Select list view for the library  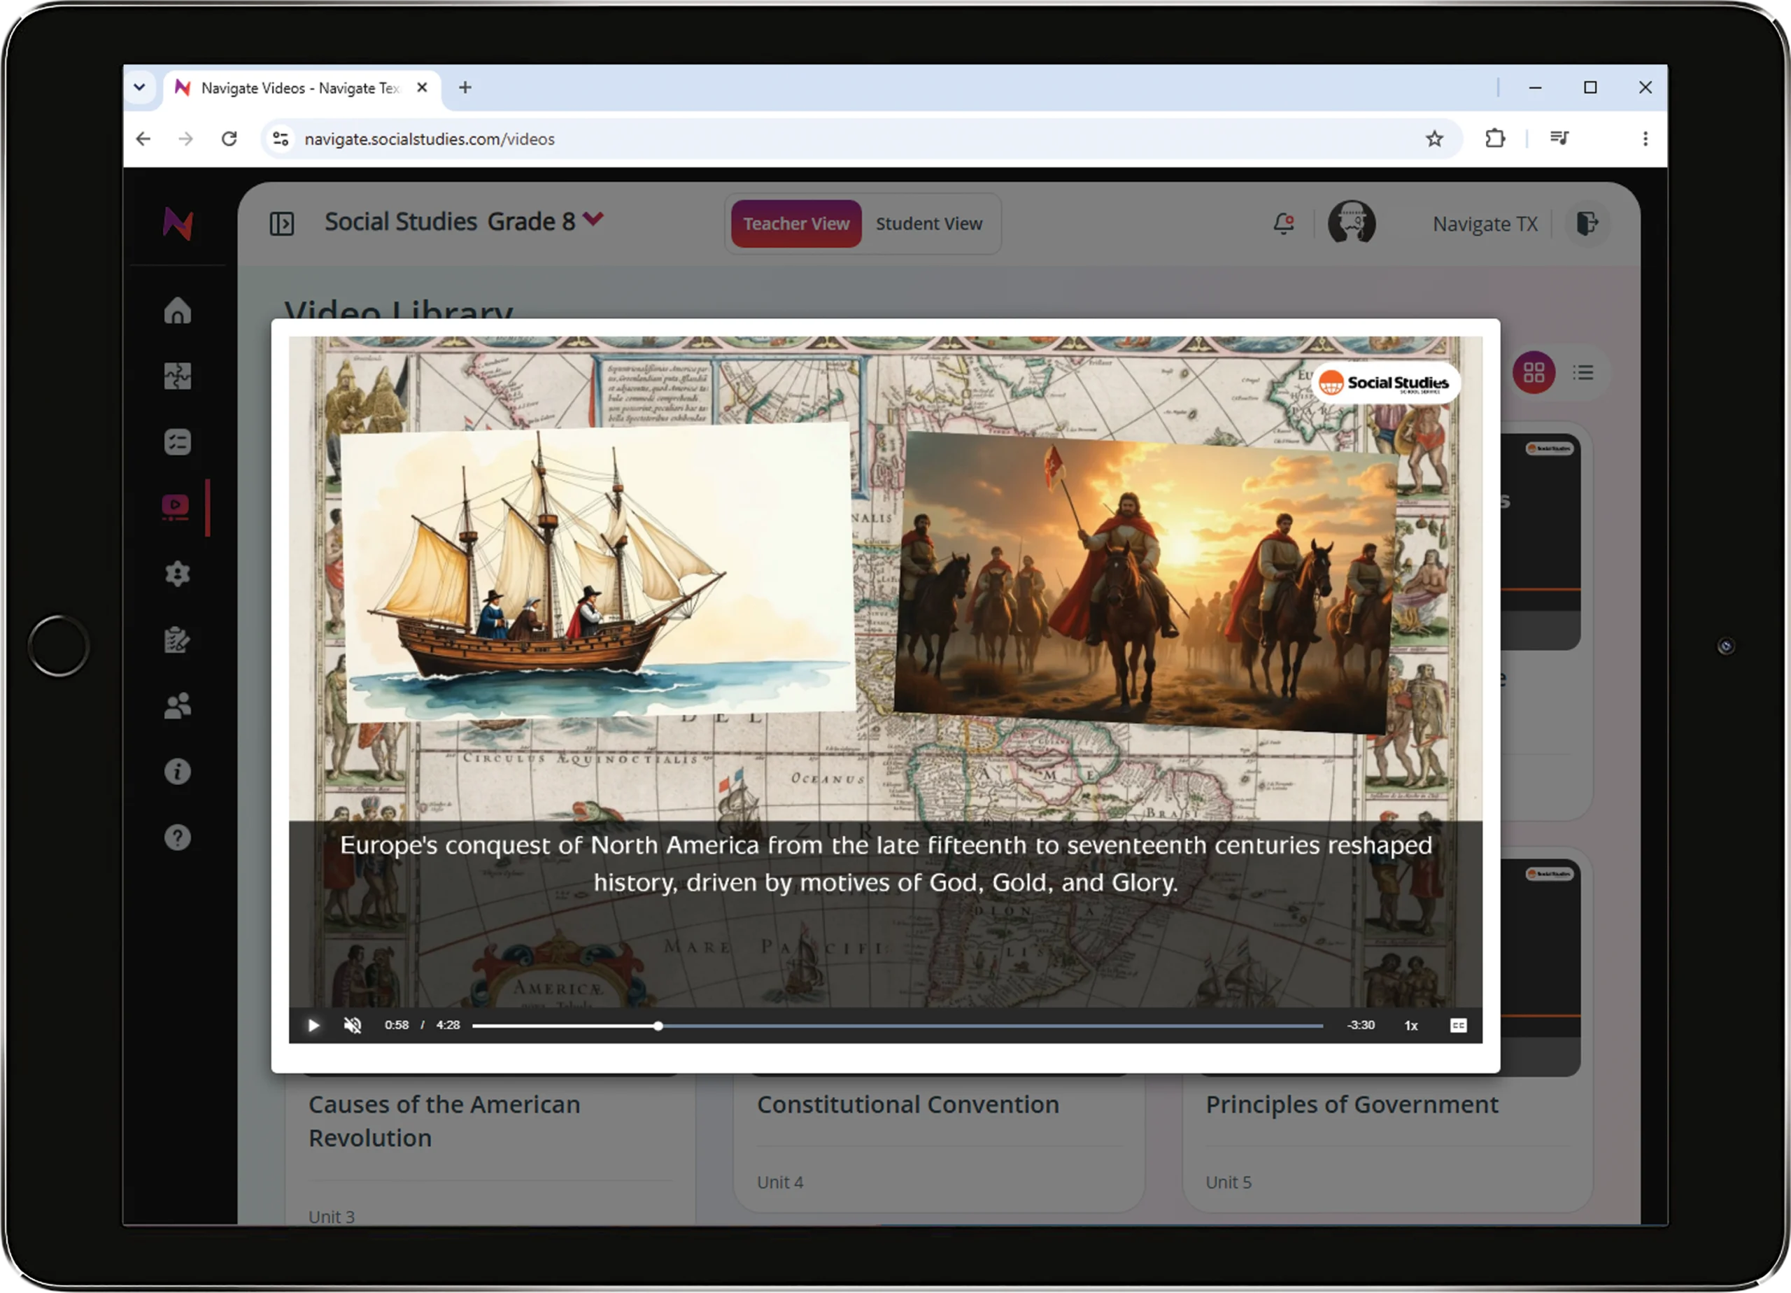[x=1583, y=372]
